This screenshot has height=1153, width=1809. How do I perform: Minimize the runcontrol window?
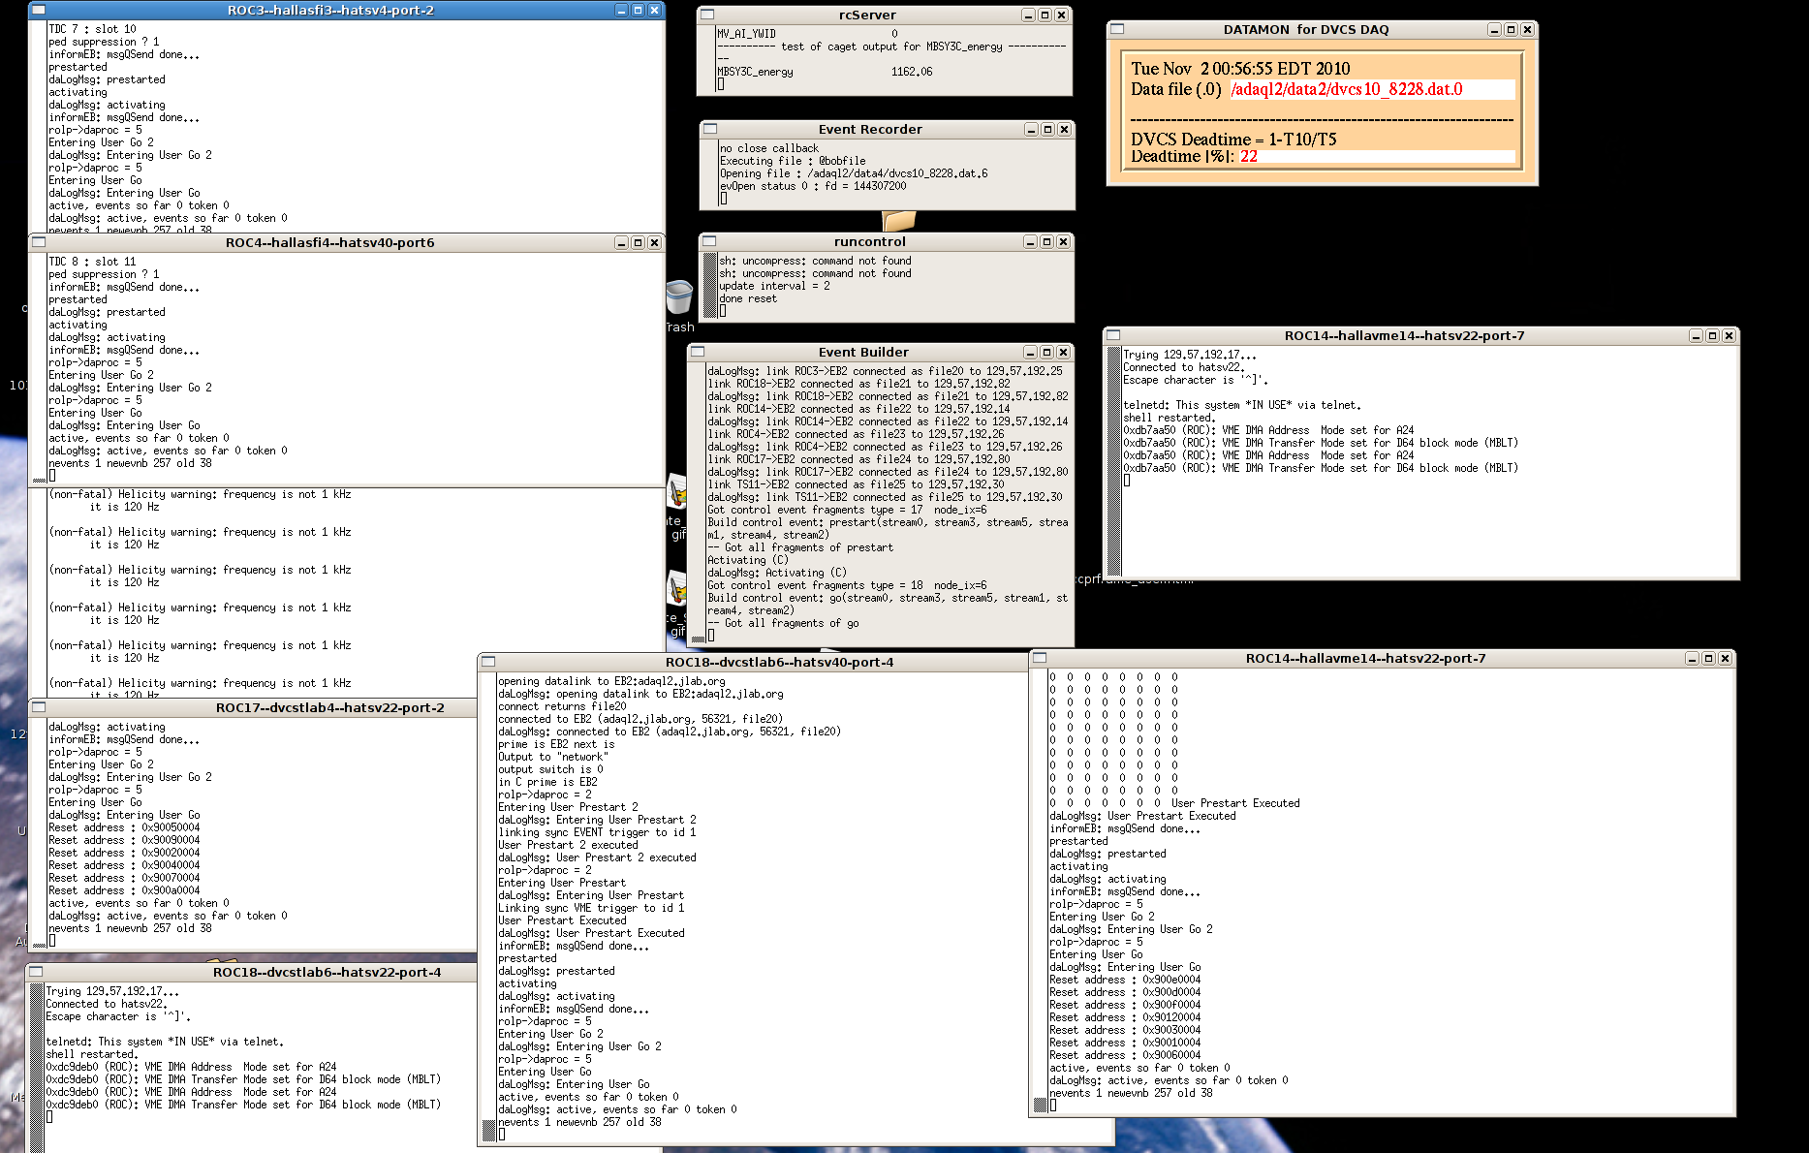[1030, 241]
